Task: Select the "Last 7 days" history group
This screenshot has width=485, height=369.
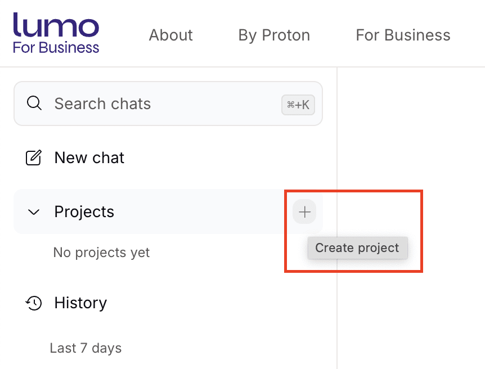Action: point(86,348)
